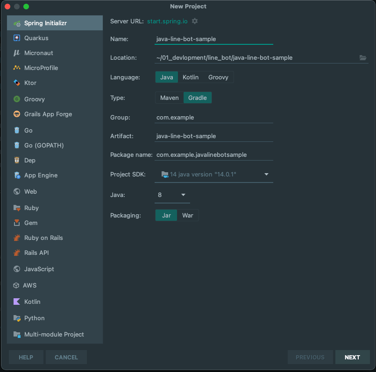This screenshot has width=376, height=372.
Task: Select MicroProfile in the list
Action: [55, 68]
